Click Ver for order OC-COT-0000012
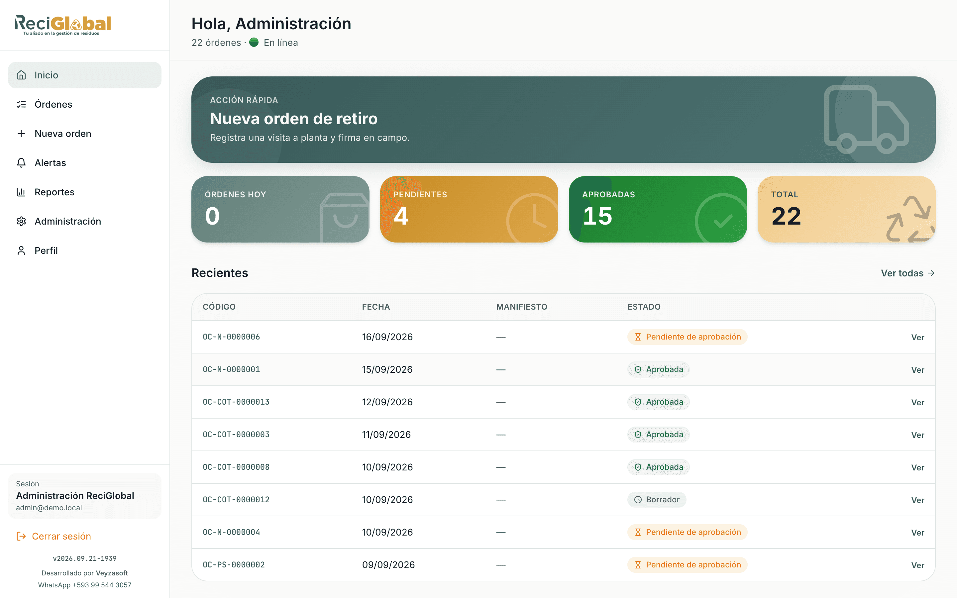This screenshot has width=957, height=598. coord(917,500)
